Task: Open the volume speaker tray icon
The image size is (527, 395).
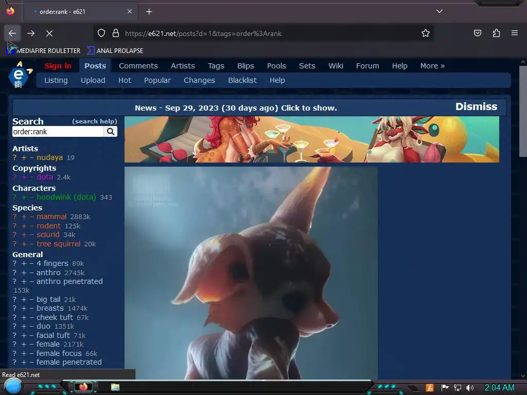Action: [470, 388]
